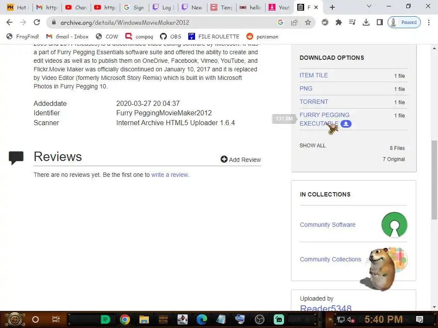Click the forward navigation arrow
This screenshot has width=438, height=328.
click(x=23, y=22)
